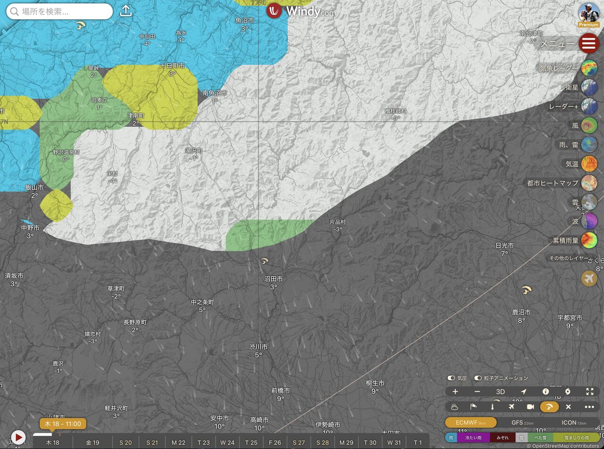Open the three-dots more options button
Viewport: 604px width, 449px height.
pos(589,407)
